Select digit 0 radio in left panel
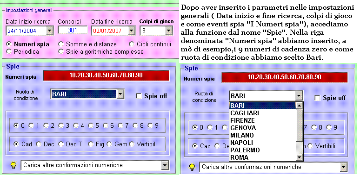 (16, 125)
